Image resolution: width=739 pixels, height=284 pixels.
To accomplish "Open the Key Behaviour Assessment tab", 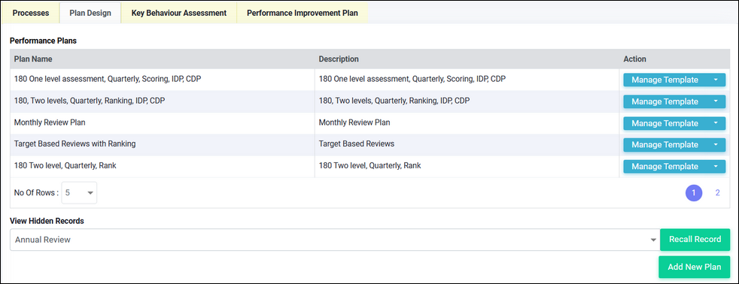I will point(178,13).
